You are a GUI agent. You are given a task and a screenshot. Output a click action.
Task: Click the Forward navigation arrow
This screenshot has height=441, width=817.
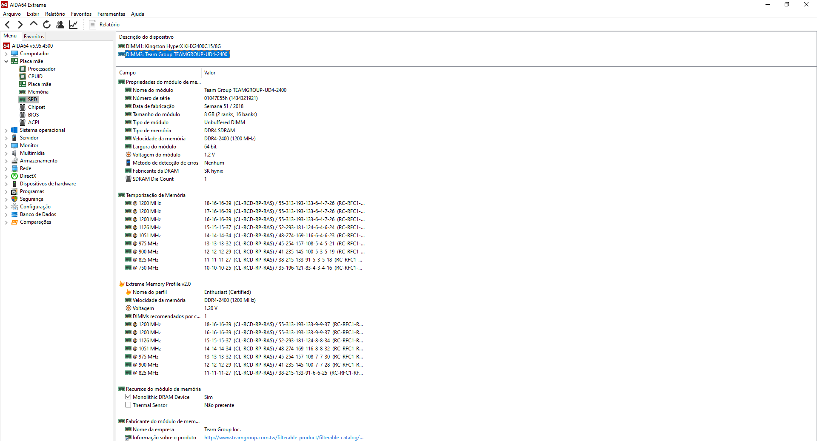(x=20, y=25)
